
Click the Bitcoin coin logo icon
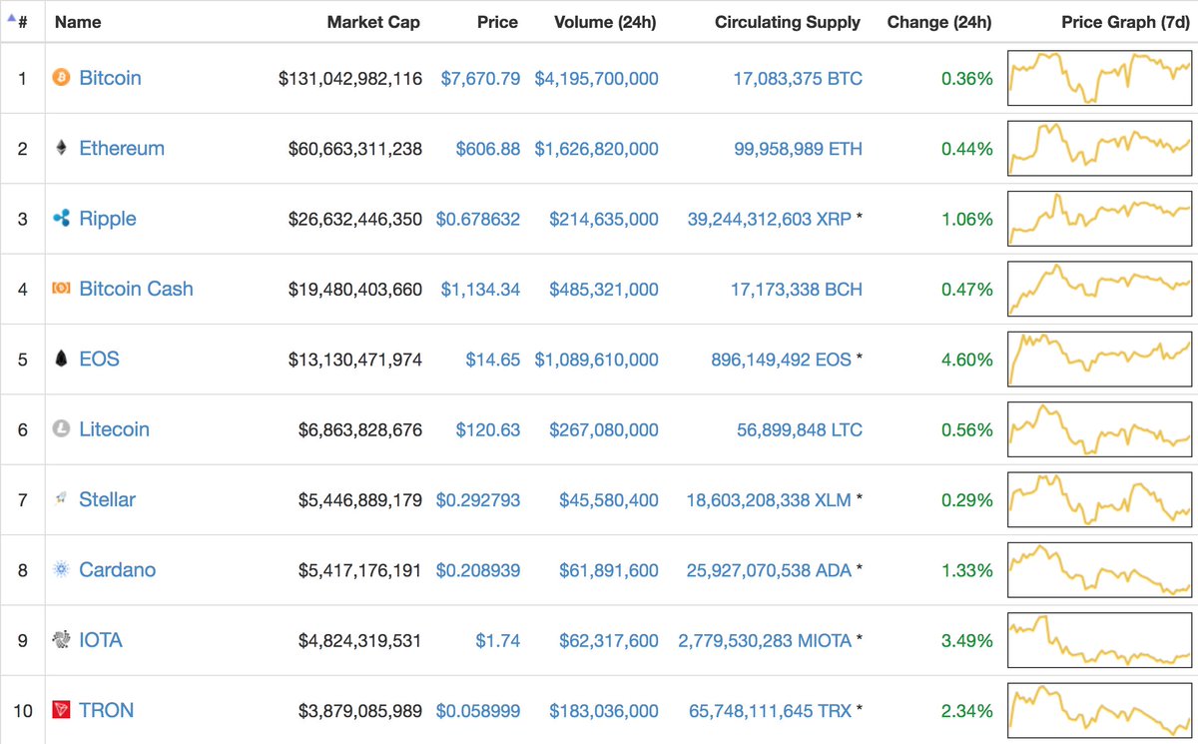tap(62, 78)
